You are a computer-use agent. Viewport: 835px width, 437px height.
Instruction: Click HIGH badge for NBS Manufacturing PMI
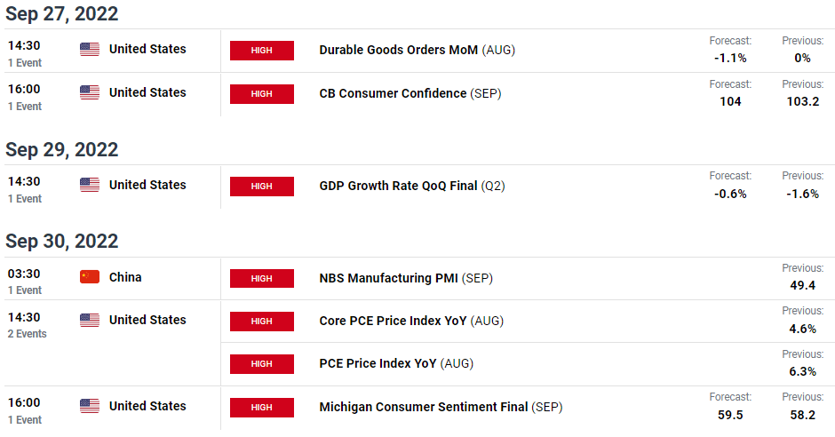pos(261,278)
